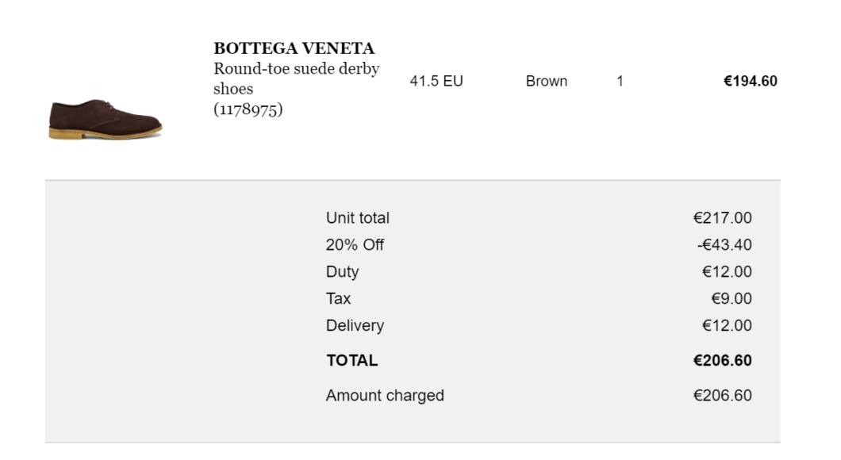Click the bold €206.60 total amount
This screenshot has width=841, height=460.
point(722,360)
